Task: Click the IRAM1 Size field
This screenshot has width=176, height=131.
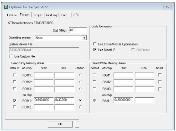Action: [x=145, y=100]
